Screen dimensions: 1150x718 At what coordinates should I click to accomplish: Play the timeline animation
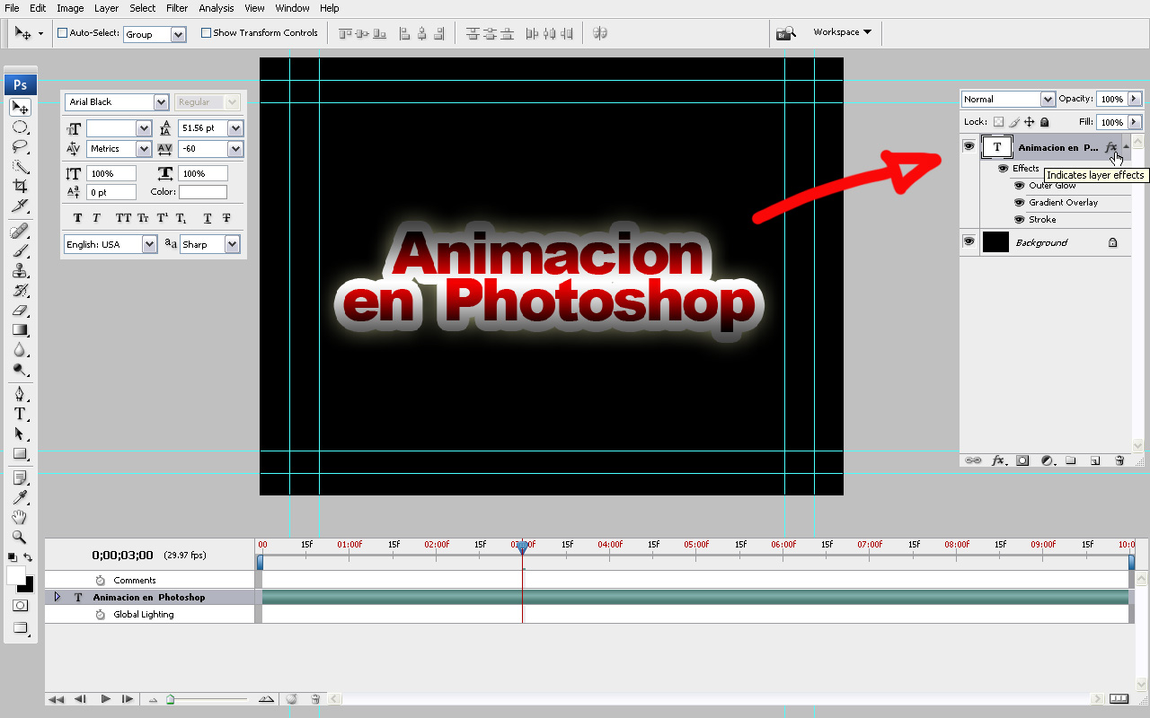coord(105,699)
